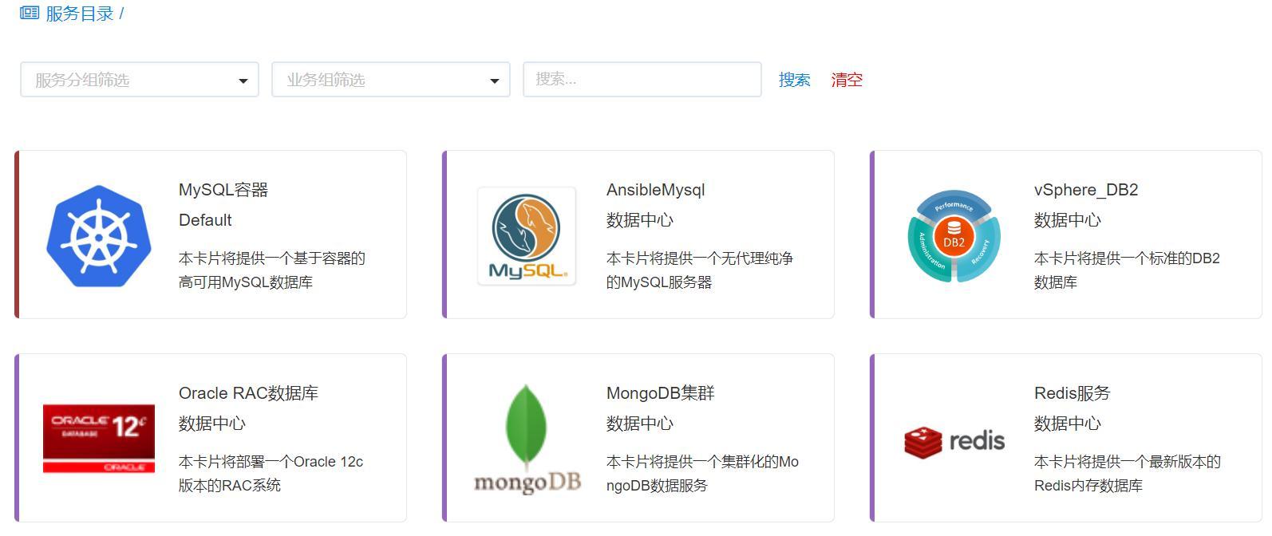Open the vSphere_DB2 card title

(x=1086, y=190)
